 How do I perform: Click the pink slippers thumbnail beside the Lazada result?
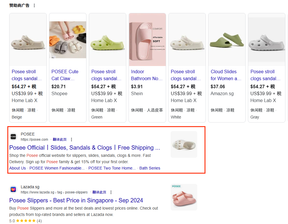coord(184,197)
